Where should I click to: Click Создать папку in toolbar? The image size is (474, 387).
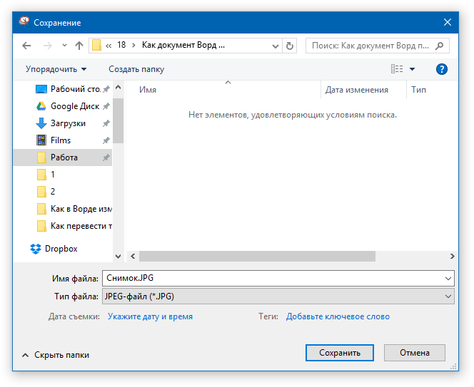coord(136,69)
